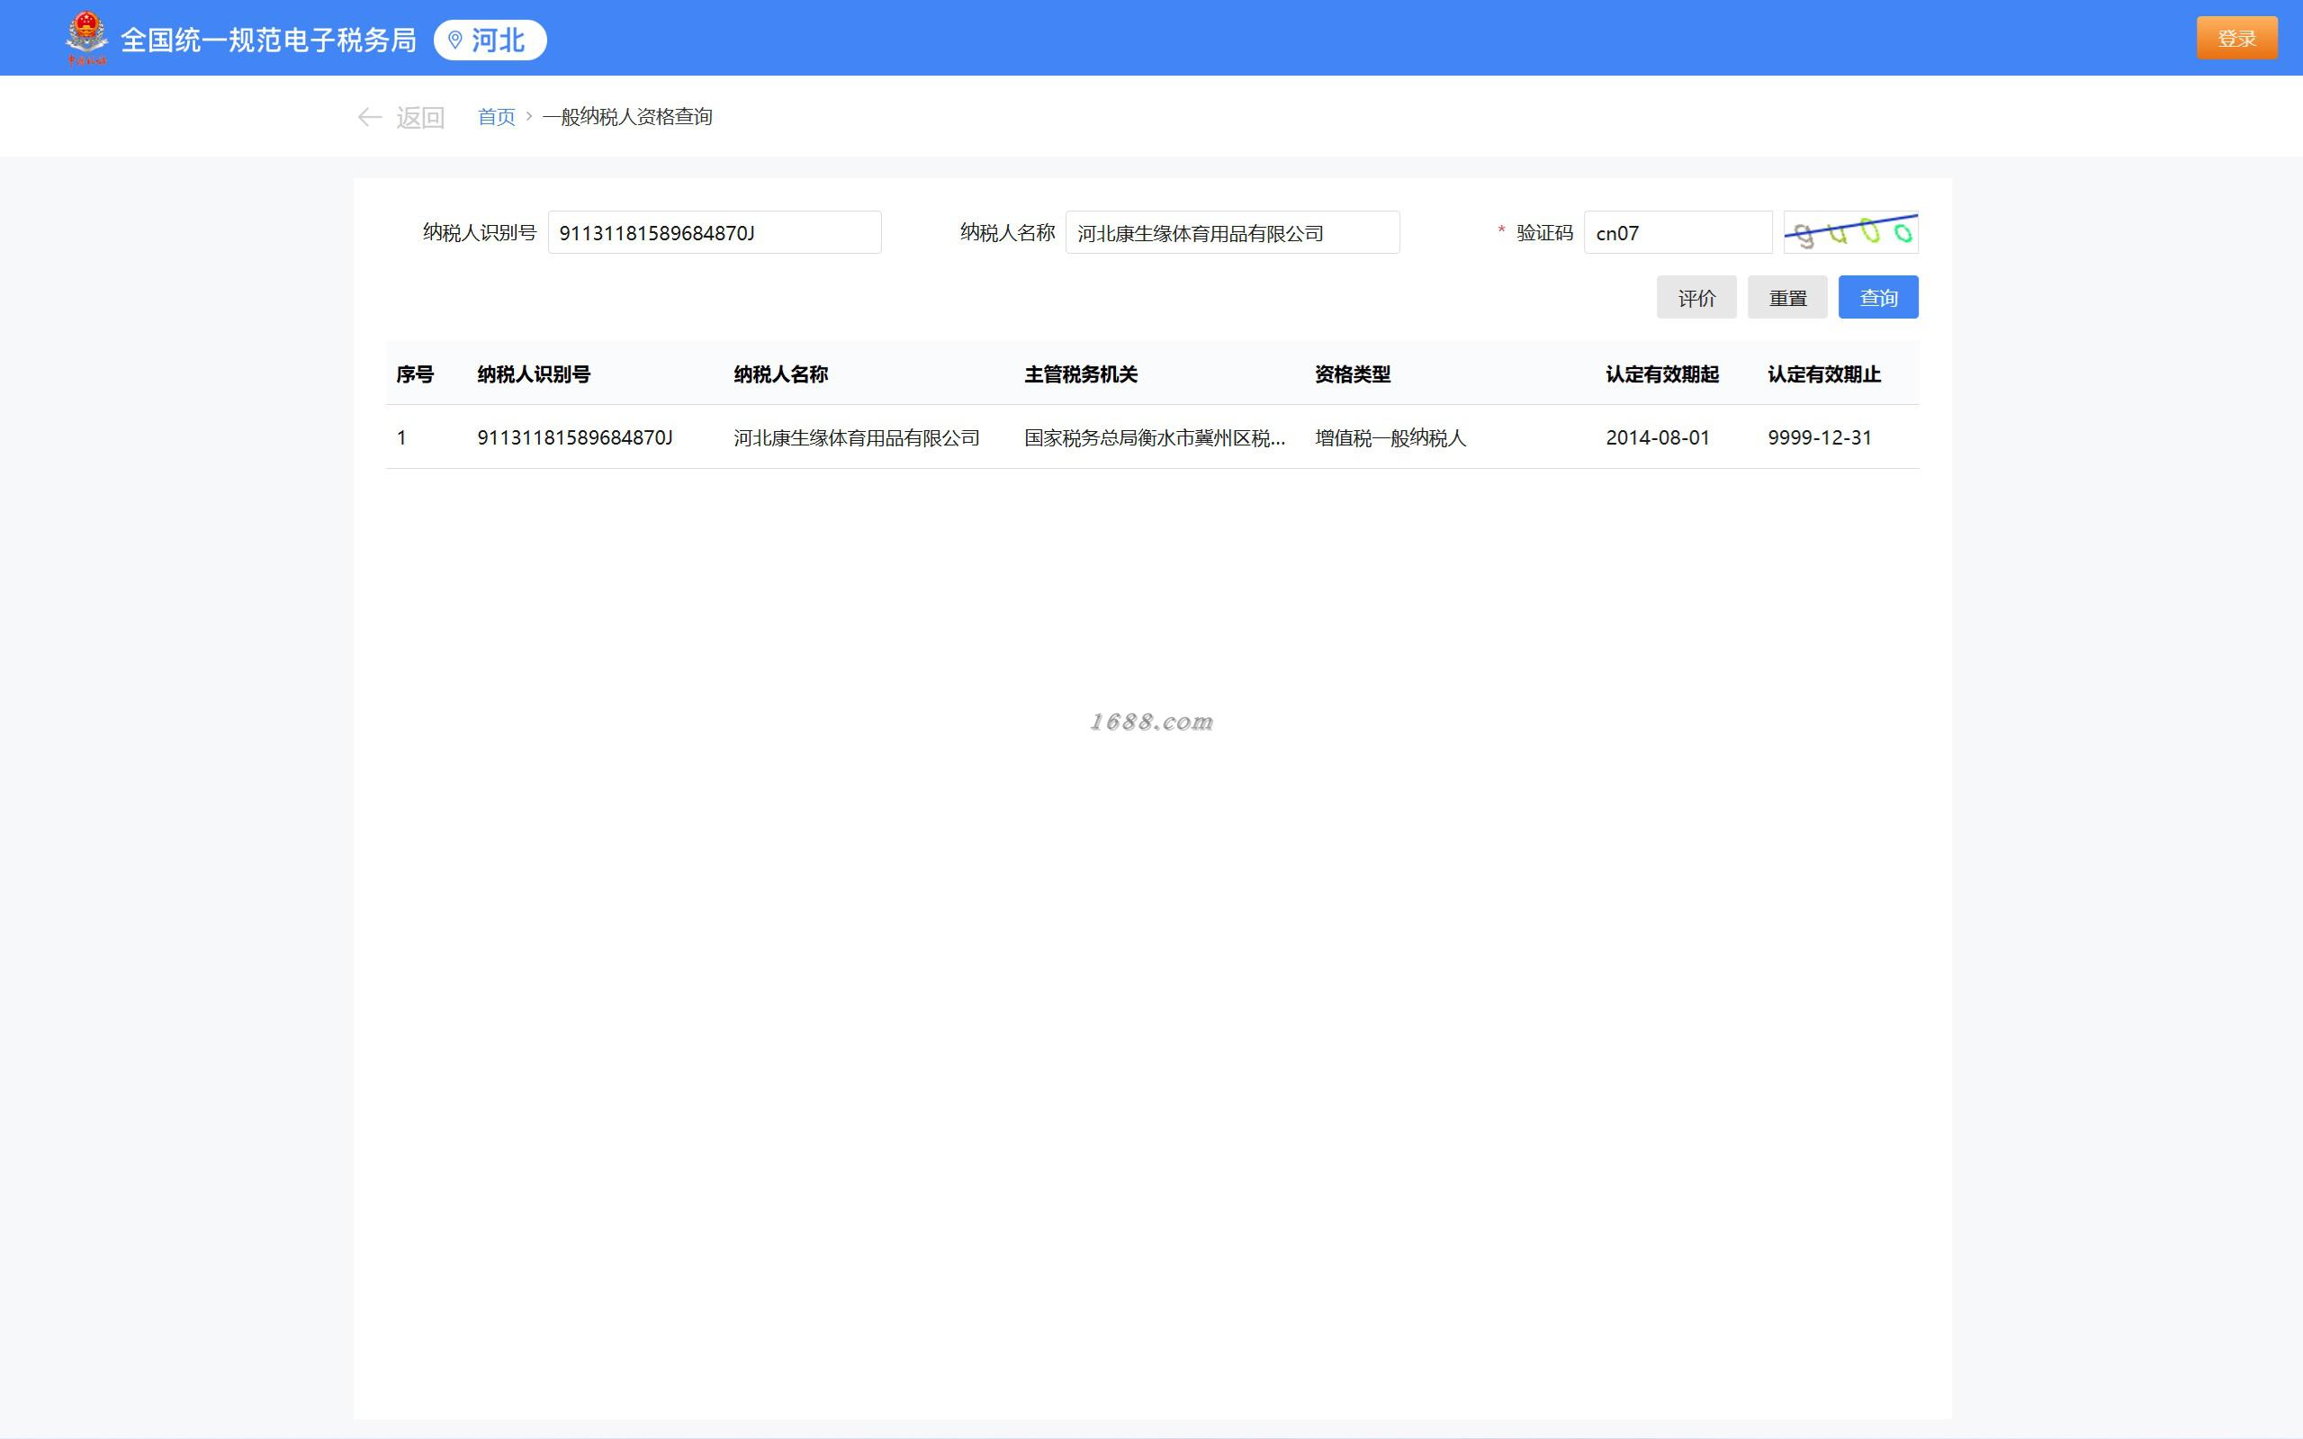Click the 主管税务机关 column header
This screenshot has height=1439, width=2303.
coord(1080,374)
